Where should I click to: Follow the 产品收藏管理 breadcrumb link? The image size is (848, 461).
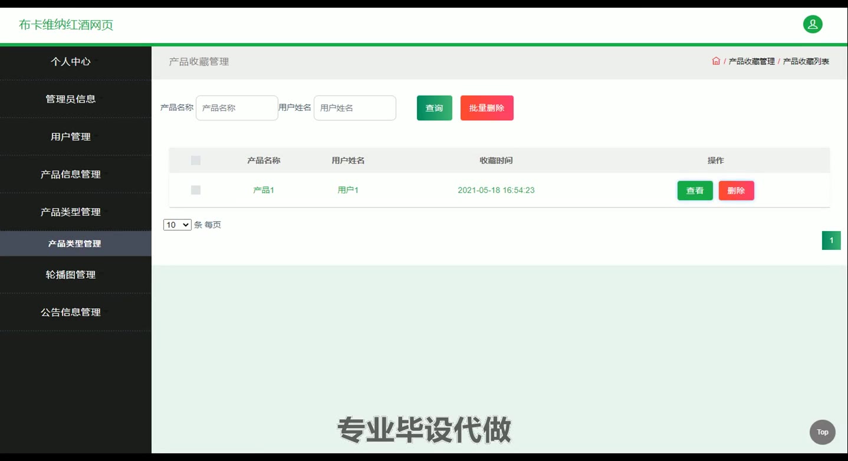coord(752,61)
